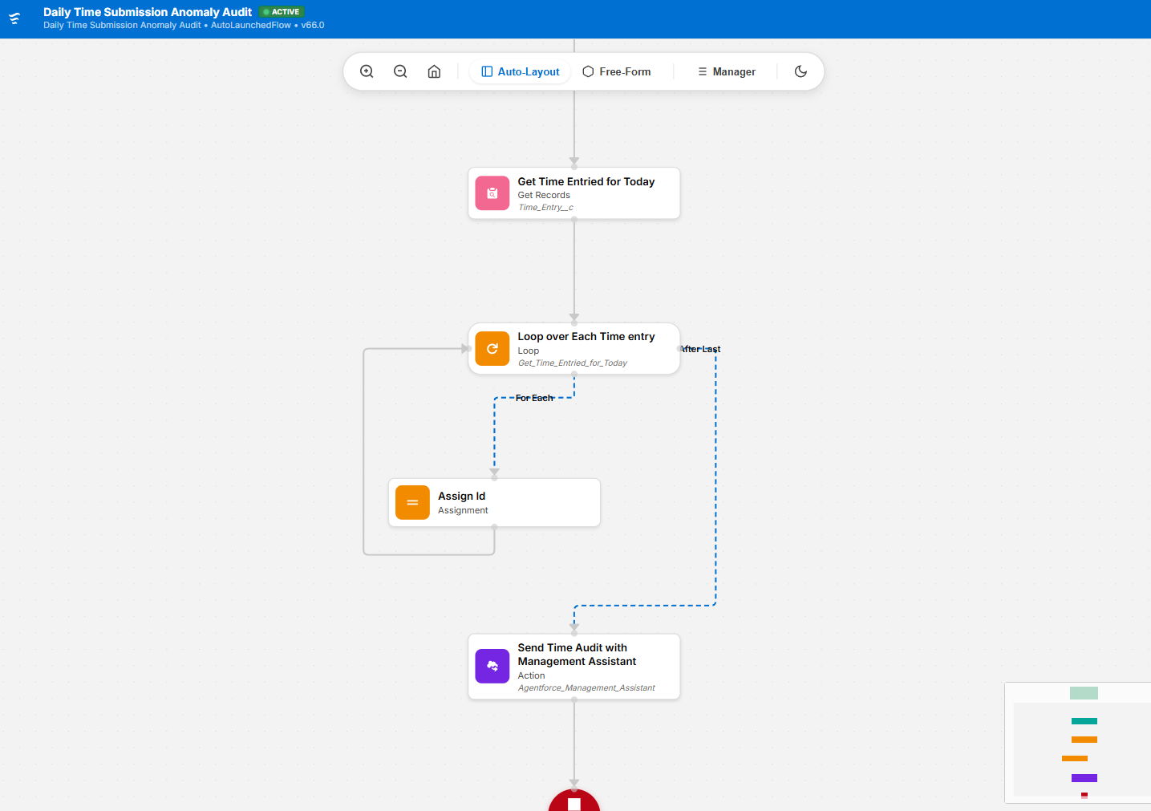The width and height of the screenshot is (1151, 811).
Task: Select the Loop over Each Time entry title
Action: [586, 337]
